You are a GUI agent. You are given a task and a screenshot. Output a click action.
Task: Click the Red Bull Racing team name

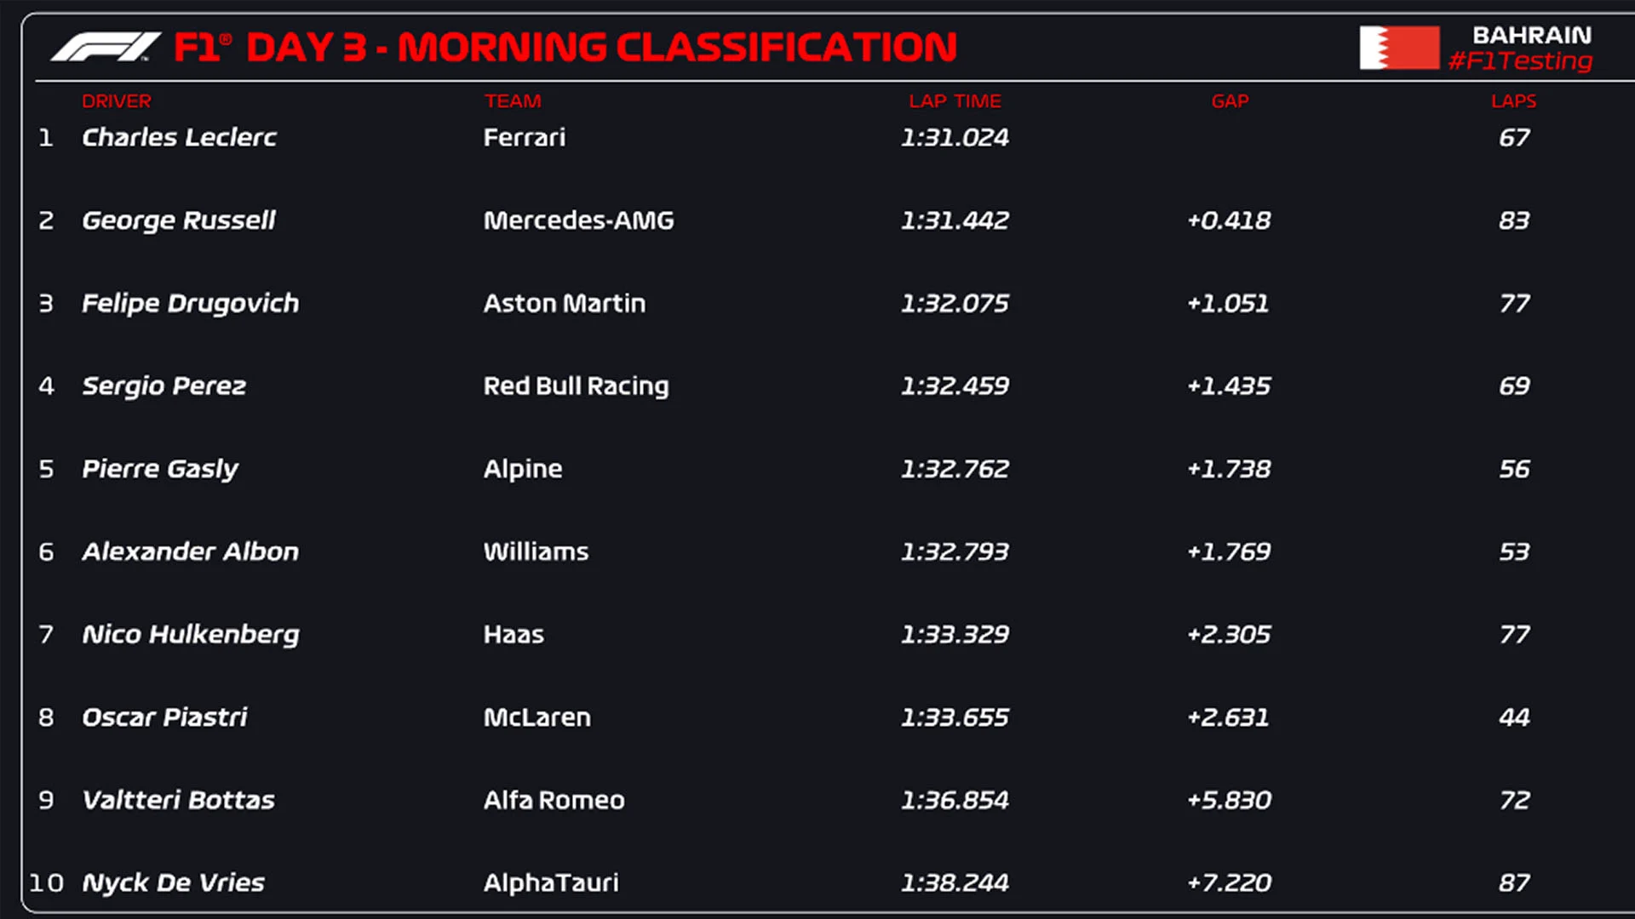tap(576, 386)
